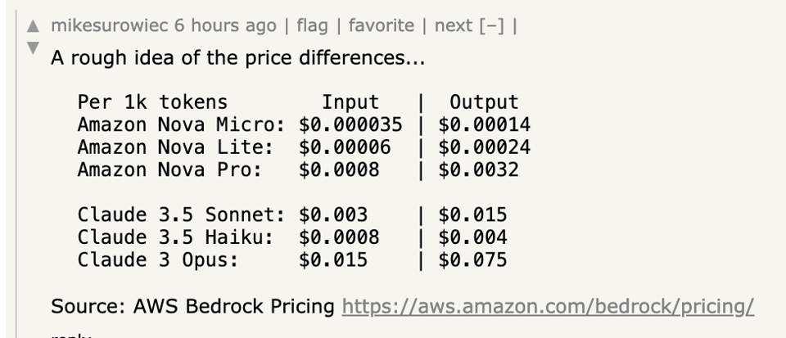Click the Claude 3 Opus output price $0.075
The width and height of the screenshot is (786, 338).
pyautogui.click(x=472, y=260)
